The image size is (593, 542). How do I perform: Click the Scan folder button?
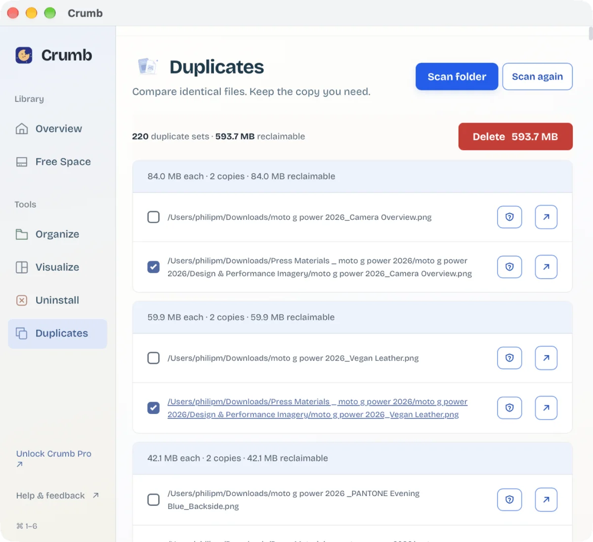pyautogui.click(x=457, y=77)
